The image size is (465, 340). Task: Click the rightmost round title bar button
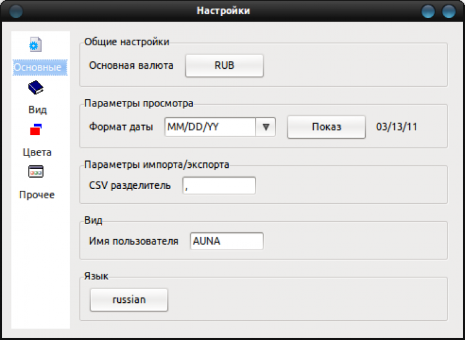tap(448, 11)
